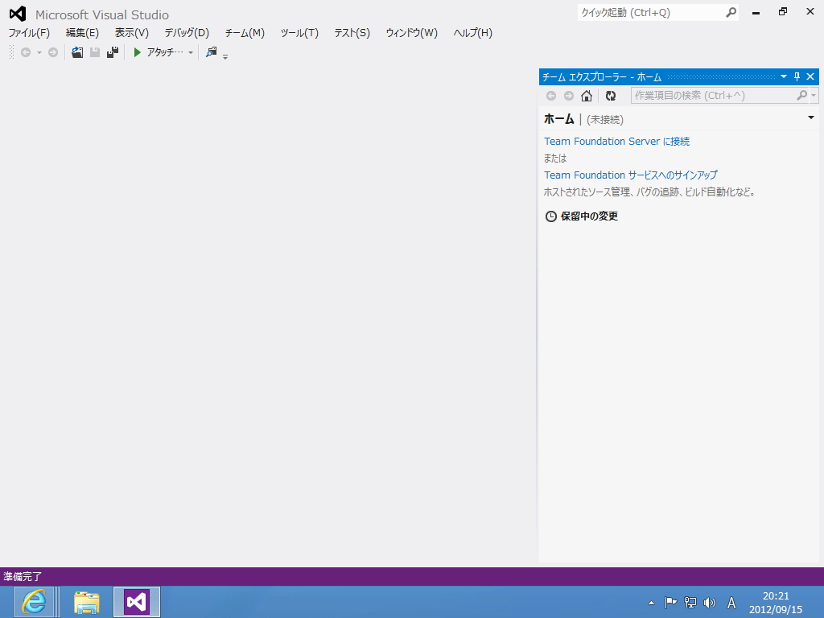Click the Visual Studio logo icon in title bar
The height and width of the screenshot is (618, 824).
18,14
